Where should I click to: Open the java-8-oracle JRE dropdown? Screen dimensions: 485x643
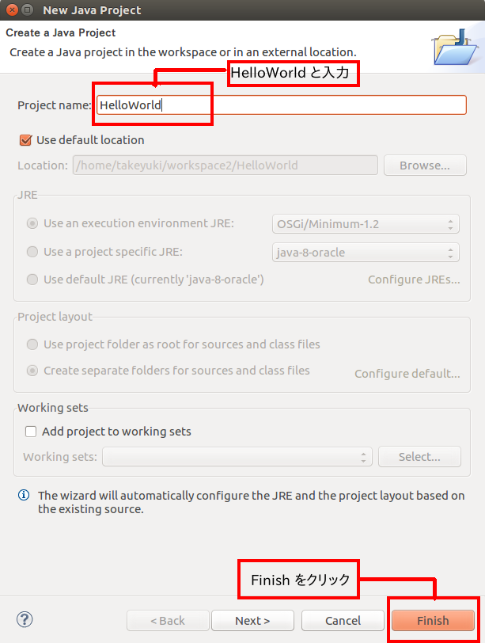click(x=366, y=252)
